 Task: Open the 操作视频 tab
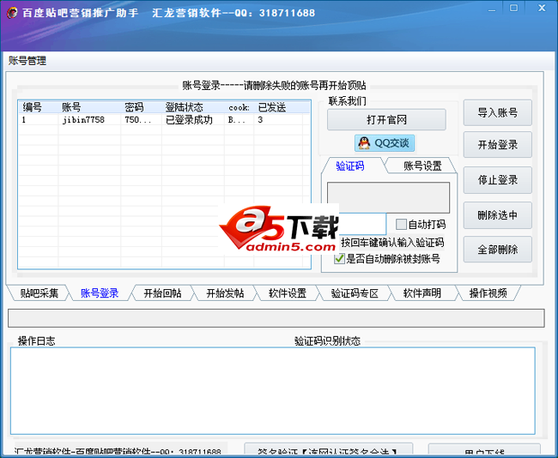click(488, 293)
